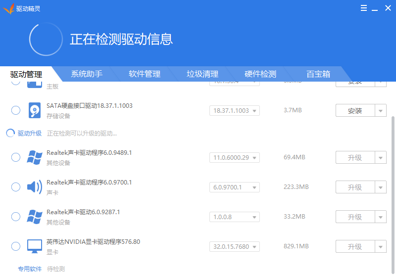Select radio for 英伟达NVIDIA显卡驱动程序
This screenshot has height=277, width=396.
tap(16, 246)
